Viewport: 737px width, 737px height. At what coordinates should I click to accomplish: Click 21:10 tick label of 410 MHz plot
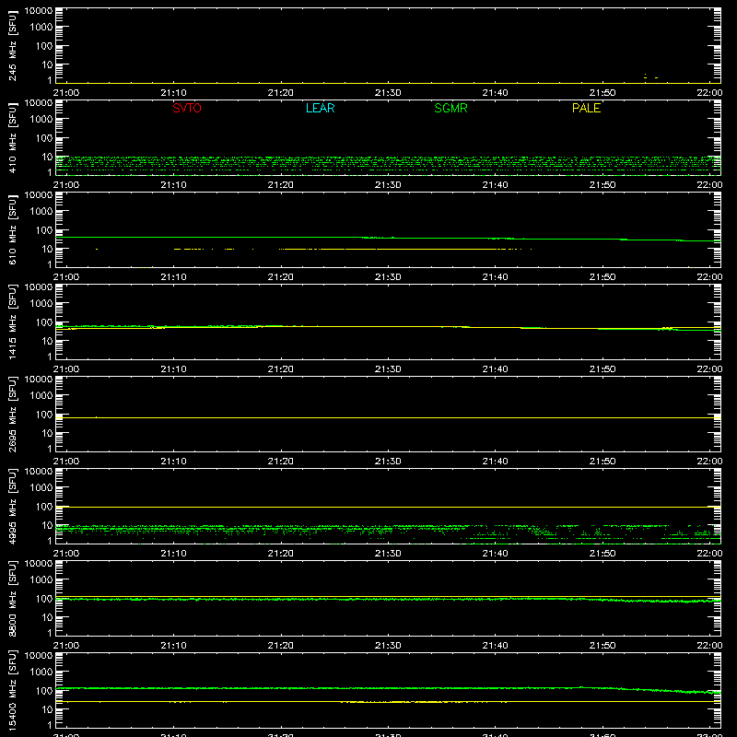173,185
